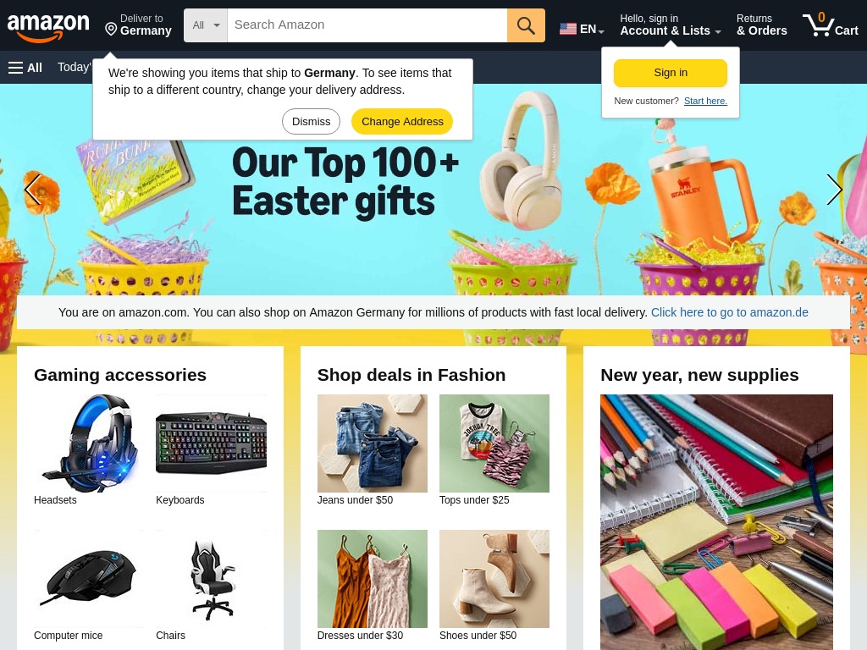Image resolution: width=867 pixels, height=650 pixels.
Task: Click the Change Address button
Action: pos(402,122)
